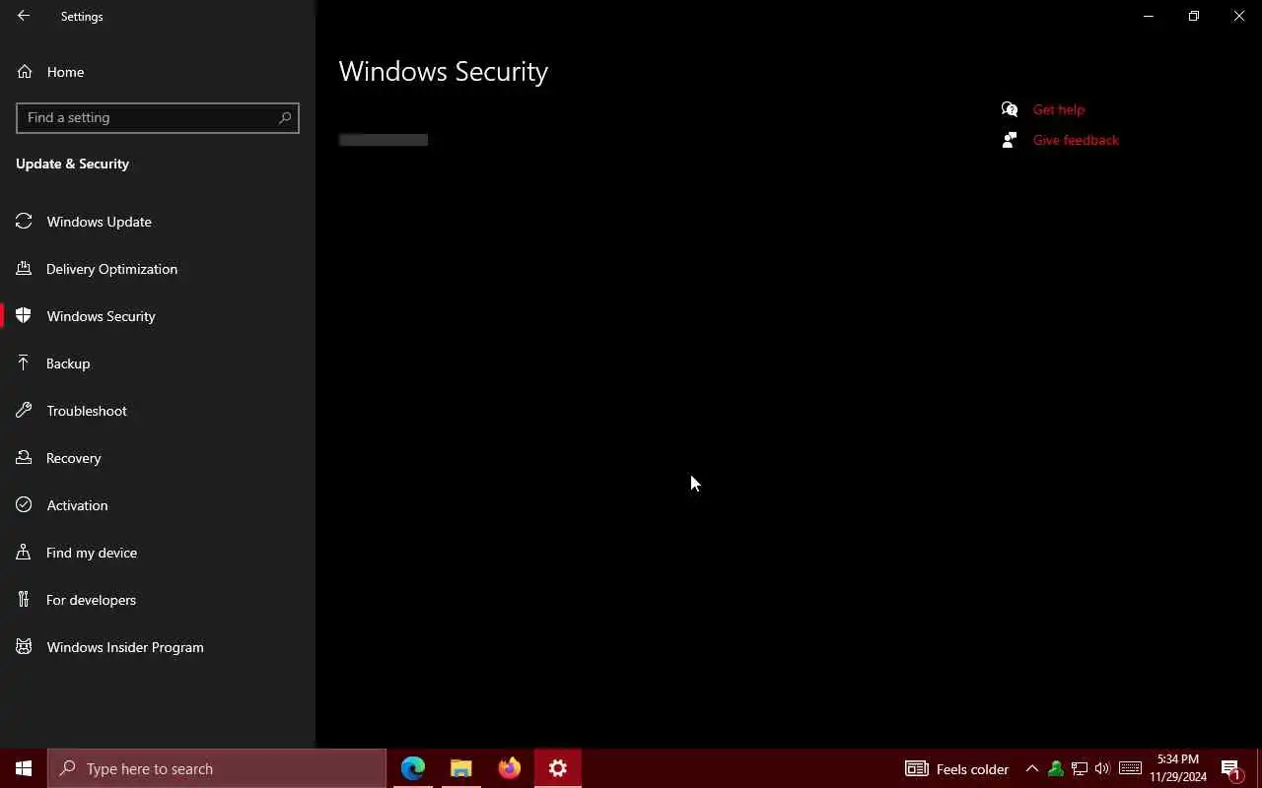Click the Windows Update refresh icon

click(25, 222)
